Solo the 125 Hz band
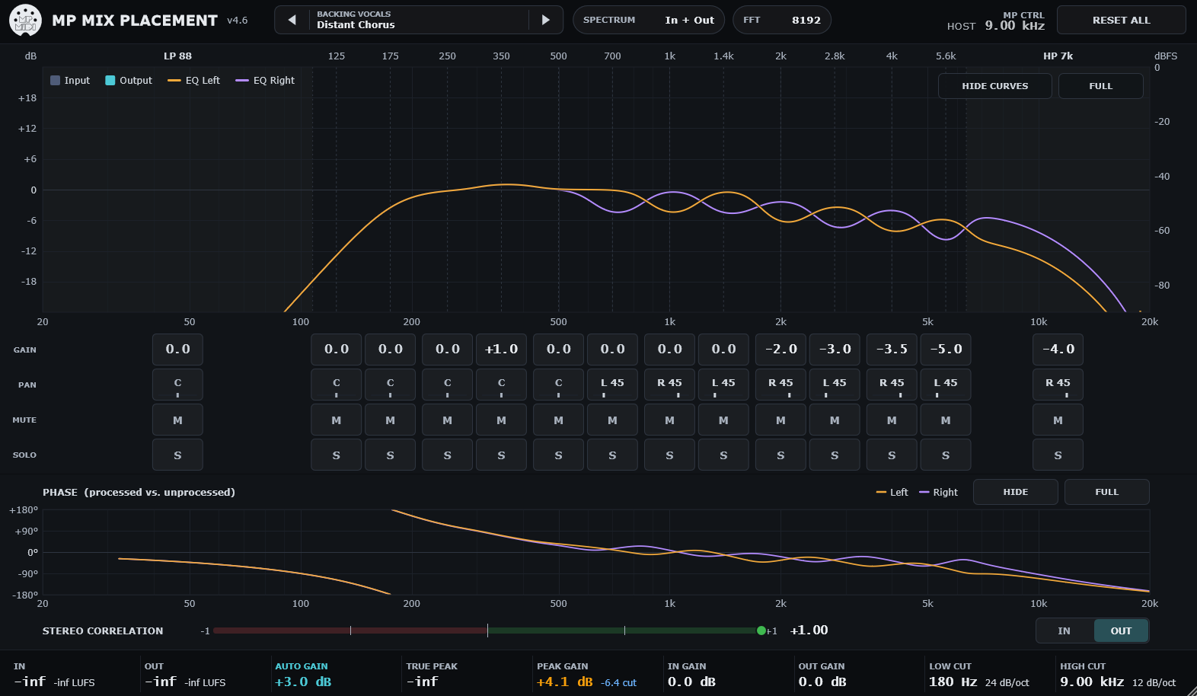The image size is (1197, 696). pyautogui.click(x=336, y=455)
